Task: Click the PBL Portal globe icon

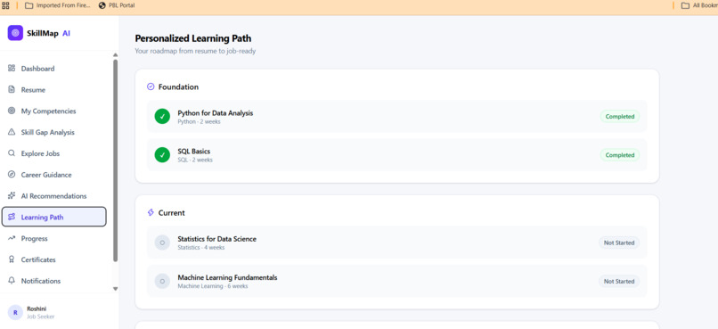Action: (x=102, y=5)
